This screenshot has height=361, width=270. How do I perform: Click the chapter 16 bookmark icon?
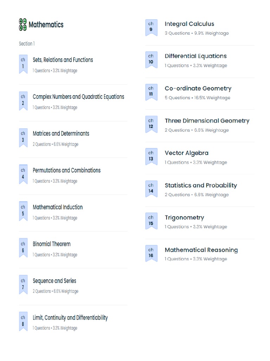click(x=151, y=253)
